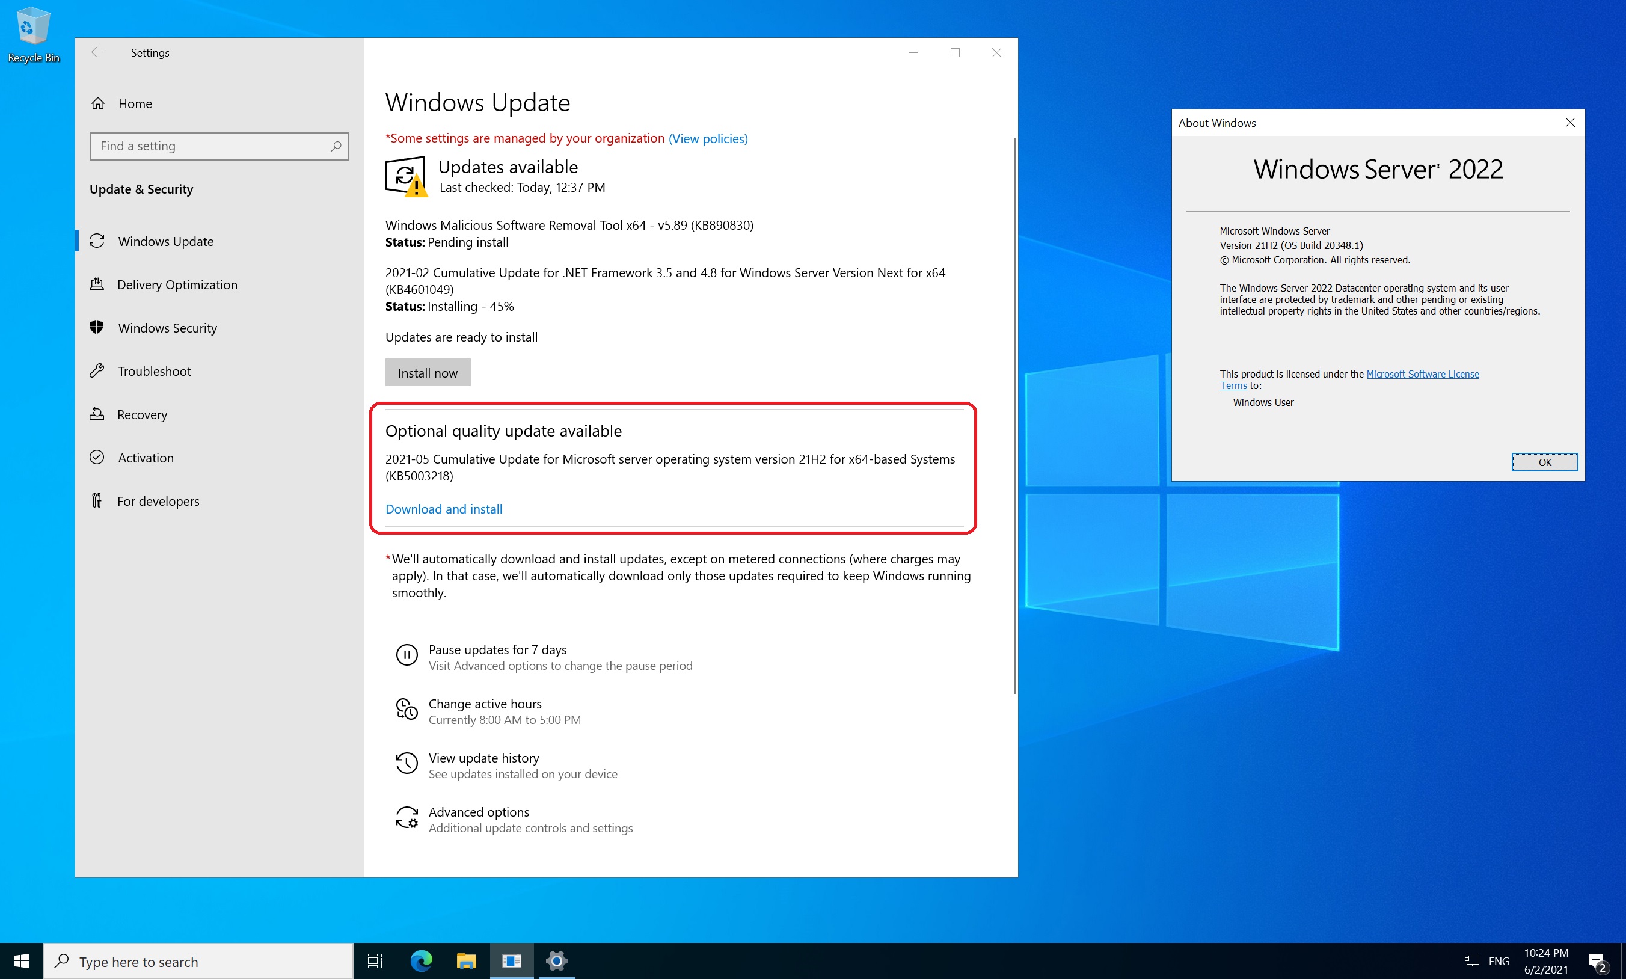Open Advanced options for updates
Image resolution: width=1626 pixels, height=979 pixels.
click(478, 812)
